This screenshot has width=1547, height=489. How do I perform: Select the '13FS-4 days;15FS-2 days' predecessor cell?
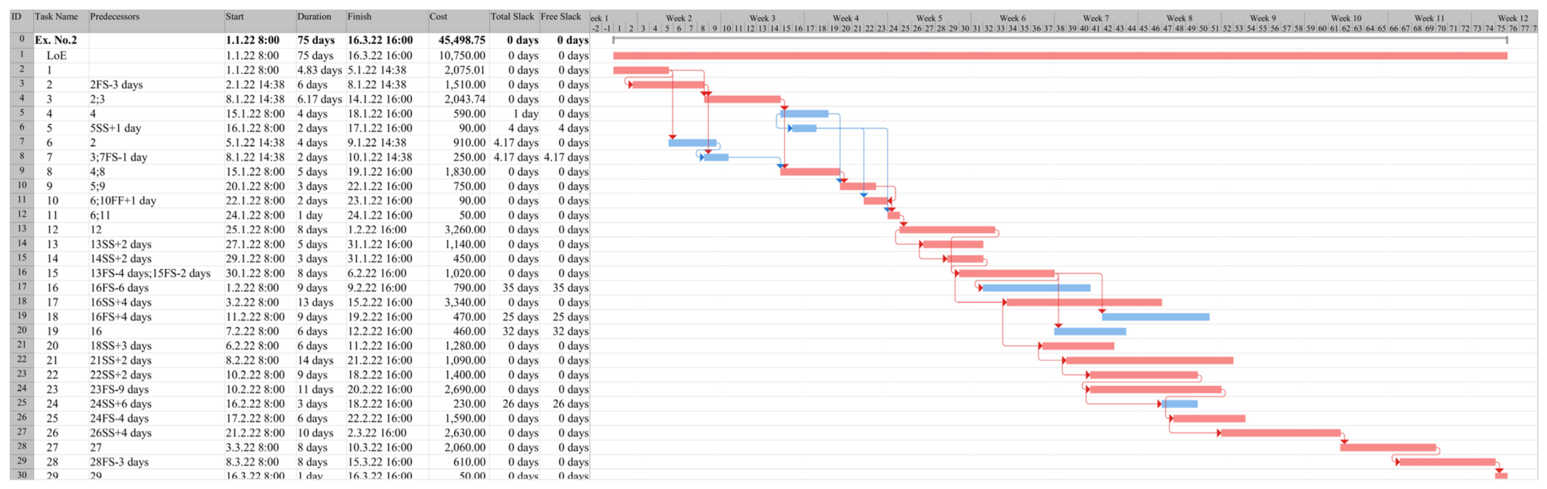(x=150, y=273)
